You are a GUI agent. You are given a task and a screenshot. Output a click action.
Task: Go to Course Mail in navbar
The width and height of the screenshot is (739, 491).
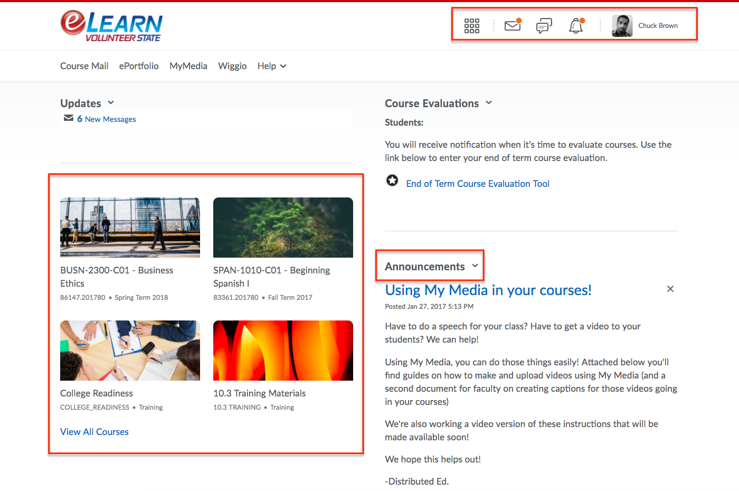pyautogui.click(x=84, y=66)
